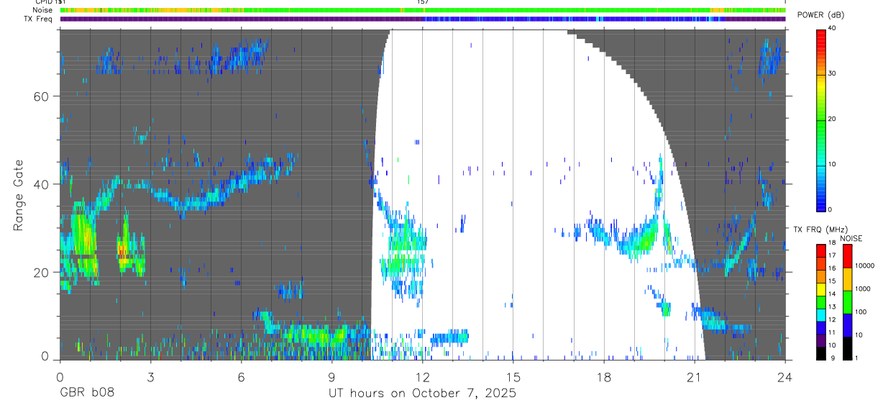
Task: Click the 9 tick on UT hours axis
Action: [332, 376]
